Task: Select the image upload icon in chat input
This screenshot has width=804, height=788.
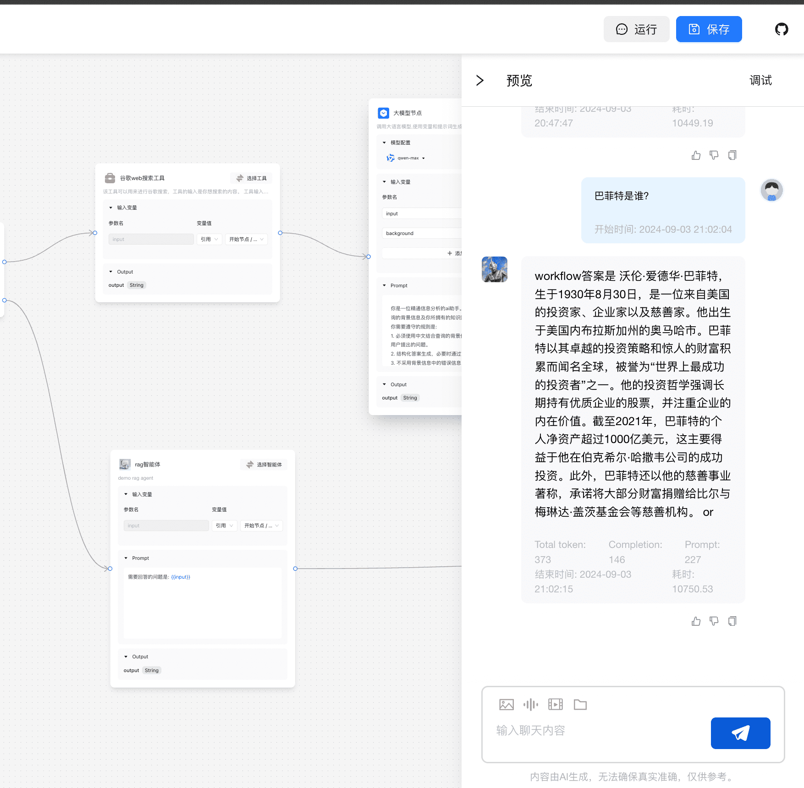Action: point(506,704)
